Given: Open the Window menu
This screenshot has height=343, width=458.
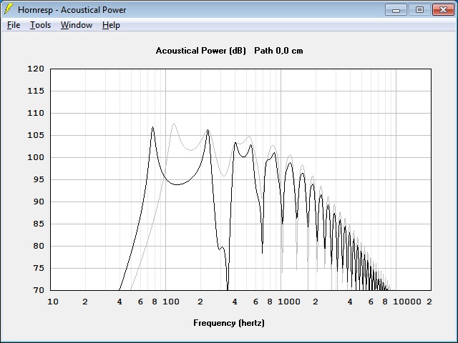Looking at the screenshot, I should 77,25.
